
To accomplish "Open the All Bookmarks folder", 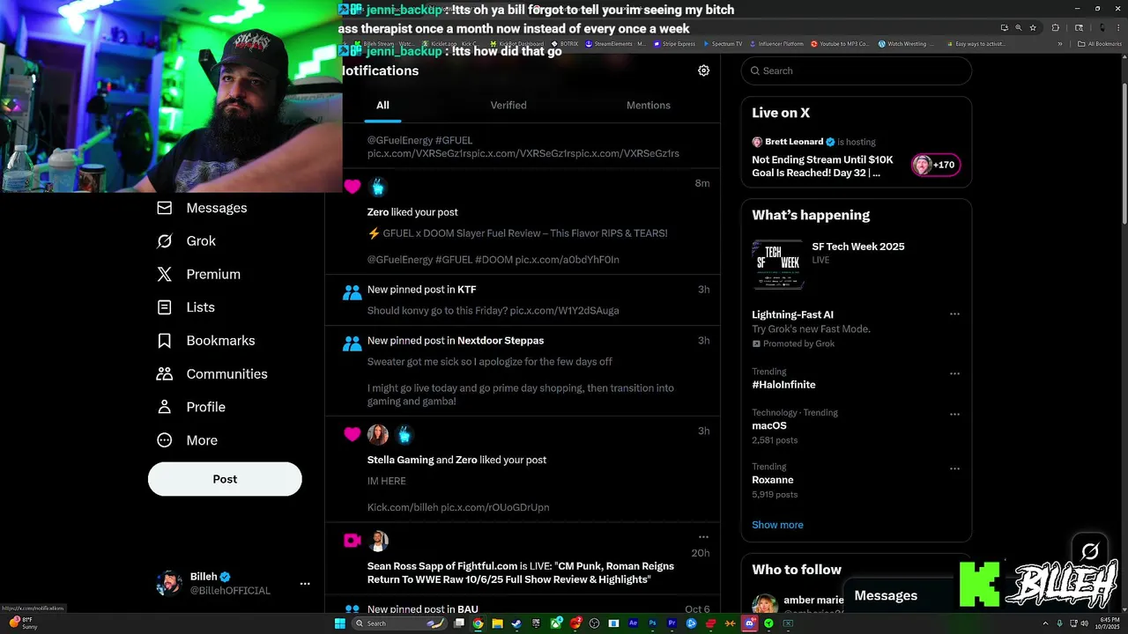I will (x=1099, y=44).
